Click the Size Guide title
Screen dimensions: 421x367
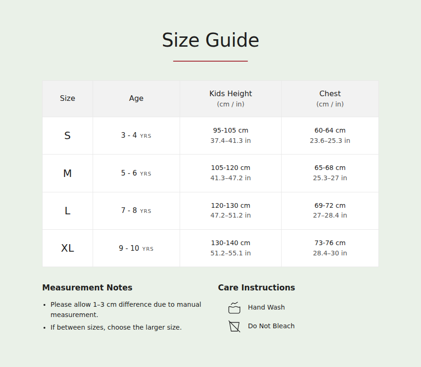[x=210, y=40]
